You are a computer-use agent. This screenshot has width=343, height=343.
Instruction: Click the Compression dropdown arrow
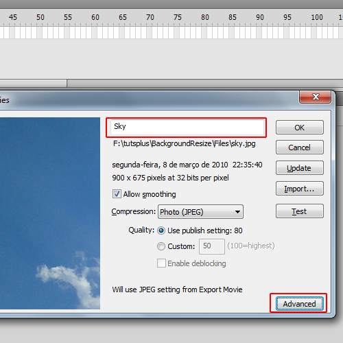coord(237,212)
